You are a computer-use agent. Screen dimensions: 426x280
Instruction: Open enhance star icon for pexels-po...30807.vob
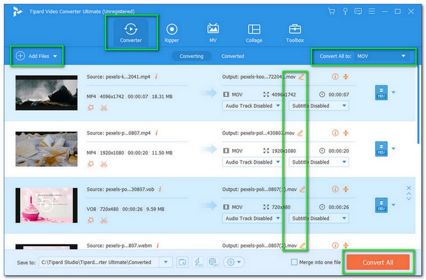91,220
